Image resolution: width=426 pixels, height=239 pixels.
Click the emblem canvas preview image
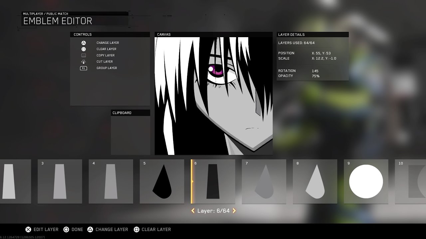pos(214,96)
